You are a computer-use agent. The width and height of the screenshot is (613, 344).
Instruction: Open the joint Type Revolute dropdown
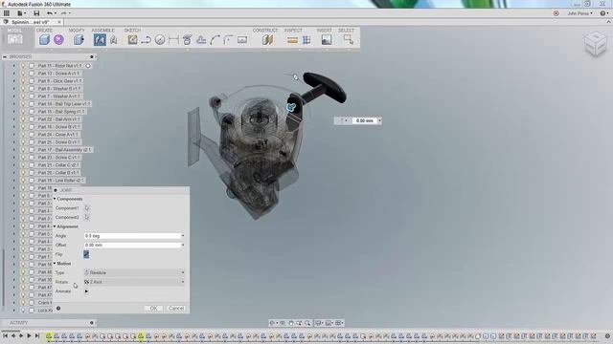134,272
